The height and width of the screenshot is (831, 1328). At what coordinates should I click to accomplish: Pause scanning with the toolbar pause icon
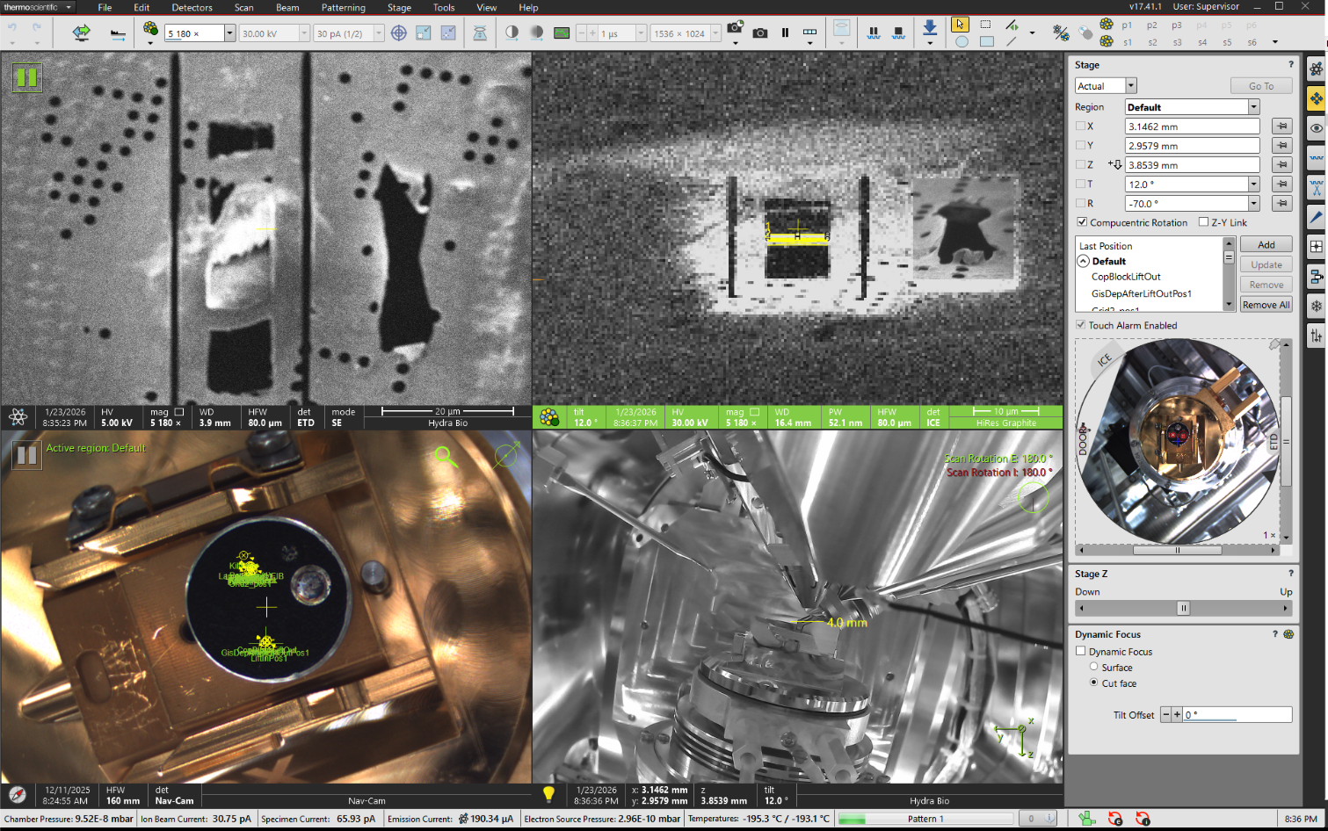785,33
